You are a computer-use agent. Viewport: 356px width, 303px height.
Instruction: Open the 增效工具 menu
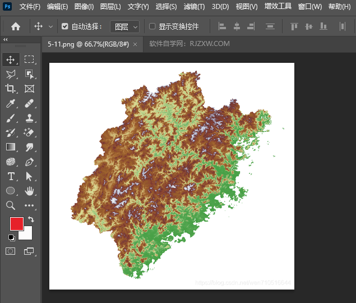[x=278, y=6]
